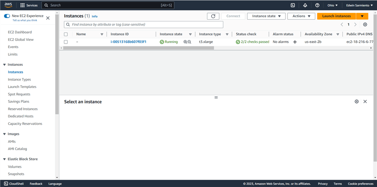Open Dedicated Hosts
Image resolution: width=377 pixels, height=187 pixels.
coord(21,116)
